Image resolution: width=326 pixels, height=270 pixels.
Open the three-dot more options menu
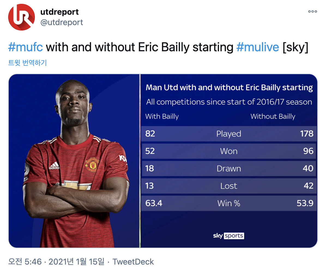click(x=312, y=11)
